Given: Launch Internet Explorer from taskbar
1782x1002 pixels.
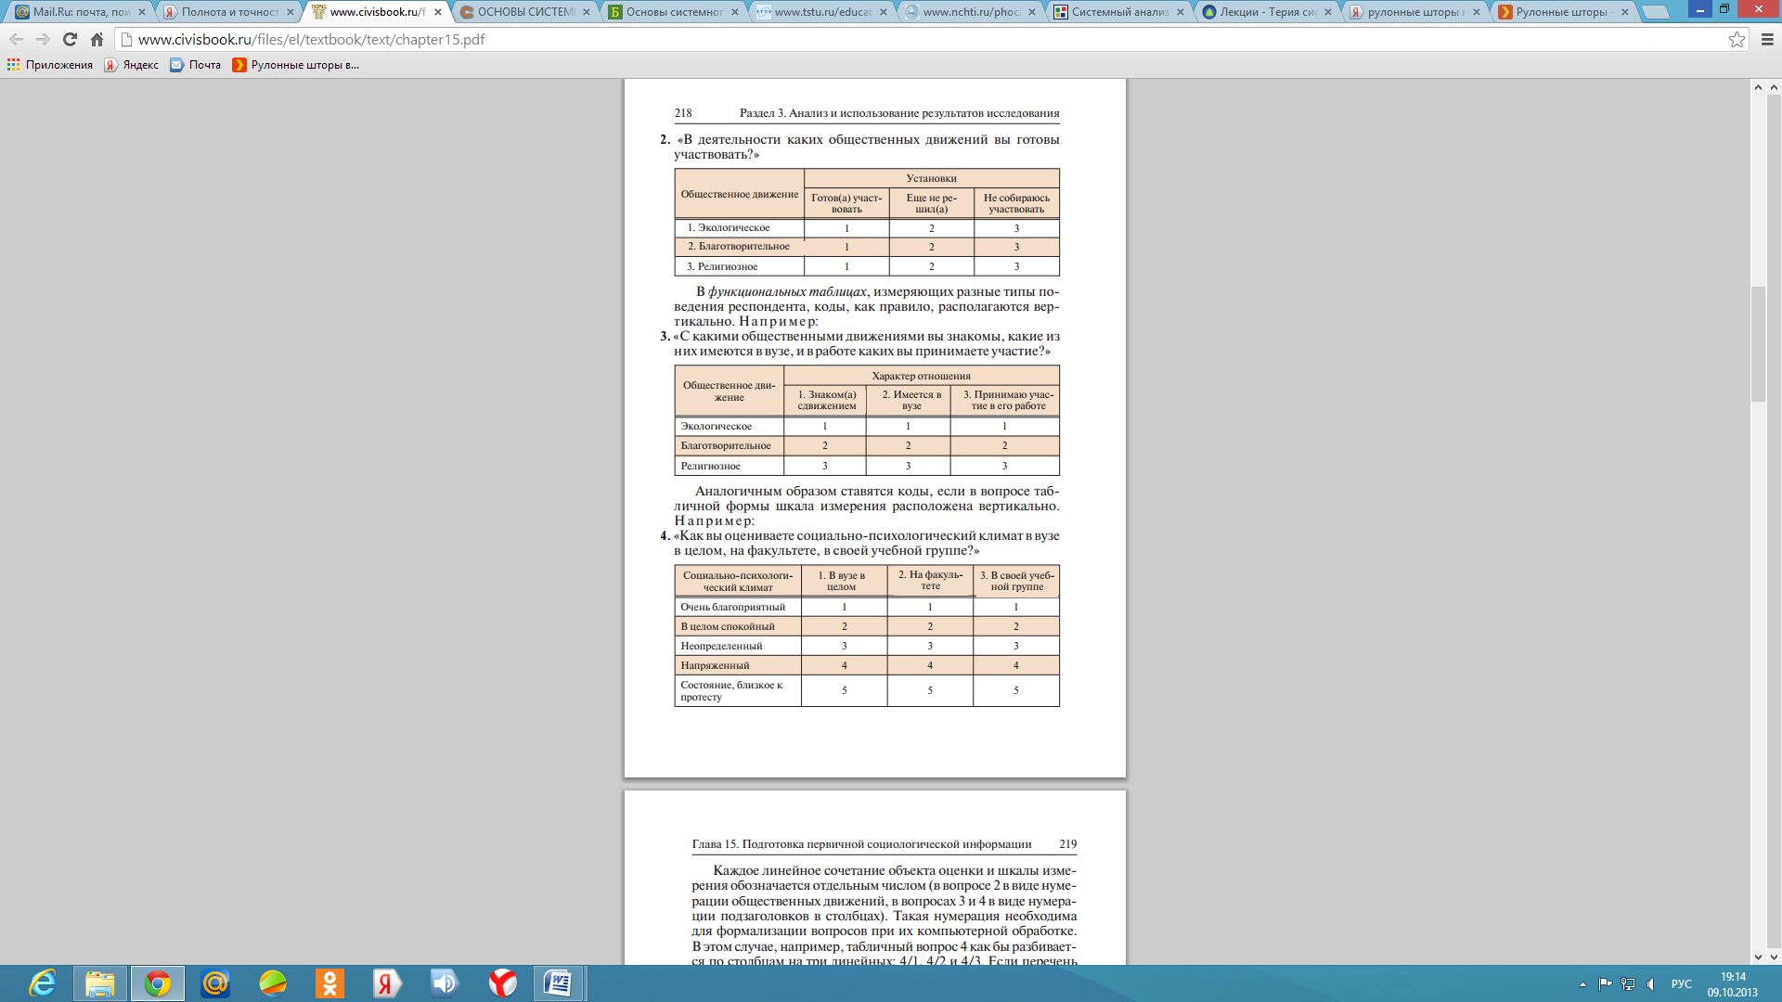Looking at the screenshot, I should point(42,983).
